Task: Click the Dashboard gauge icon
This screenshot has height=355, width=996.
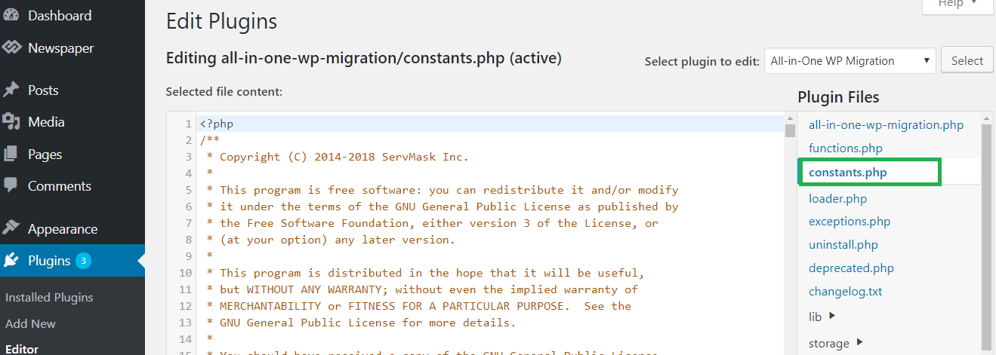Action: 11,16
